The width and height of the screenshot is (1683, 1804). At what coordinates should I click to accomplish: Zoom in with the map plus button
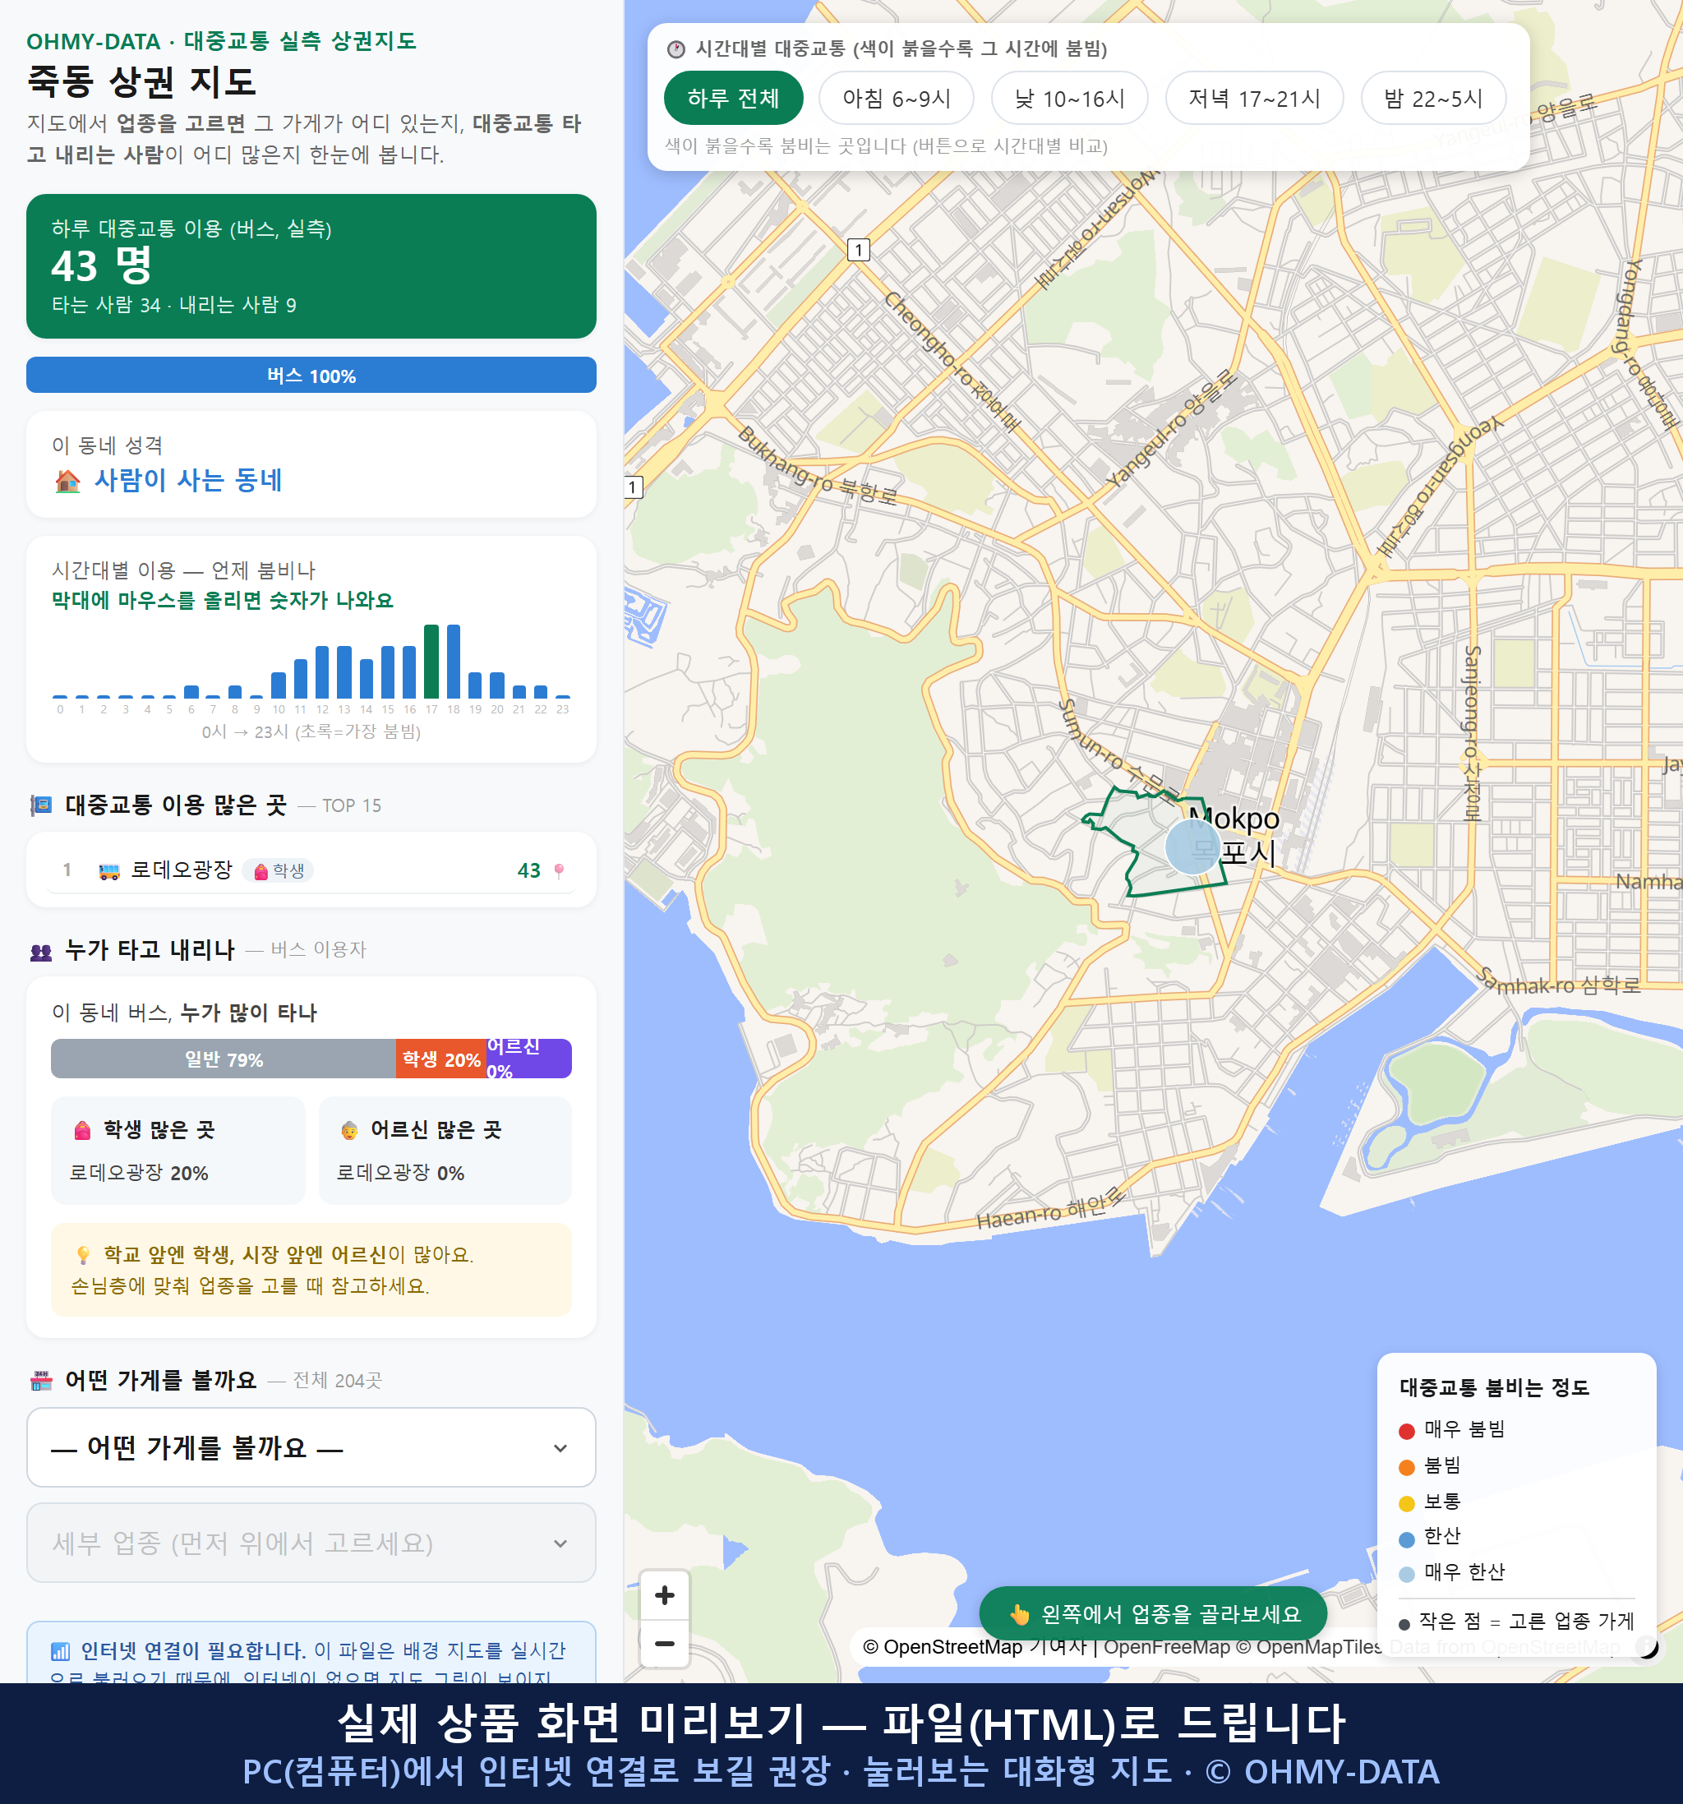click(664, 1594)
